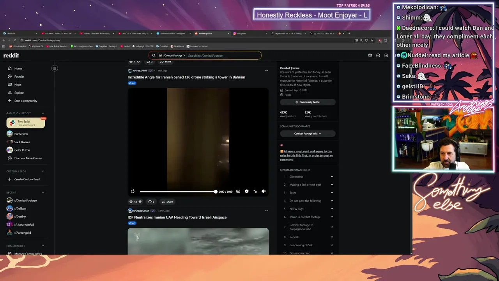The width and height of the screenshot is (499, 281).
Task: Switch to Iran International Telegram browser tab
Action: [173, 34]
